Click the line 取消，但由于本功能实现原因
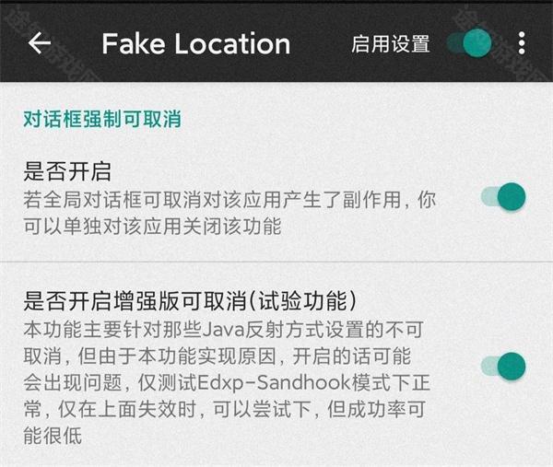Screen dimensions: 553x467 [x=218, y=356]
